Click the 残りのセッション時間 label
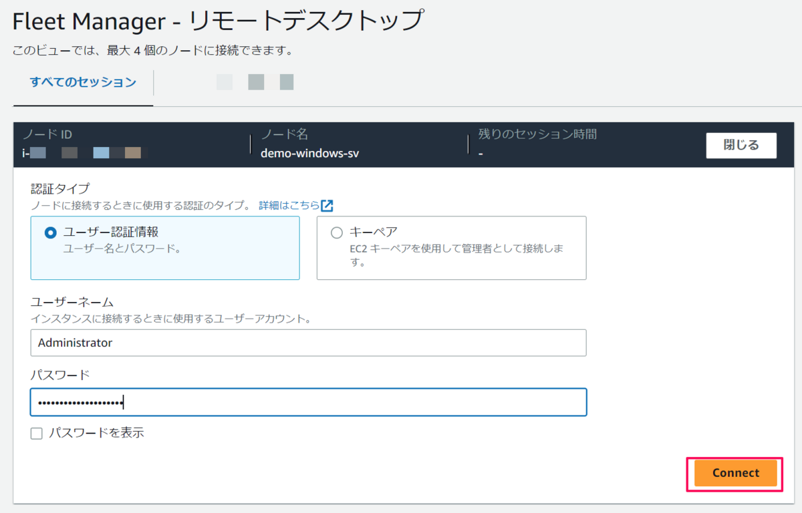The height and width of the screenshot is (513, 802). (537, 134)
